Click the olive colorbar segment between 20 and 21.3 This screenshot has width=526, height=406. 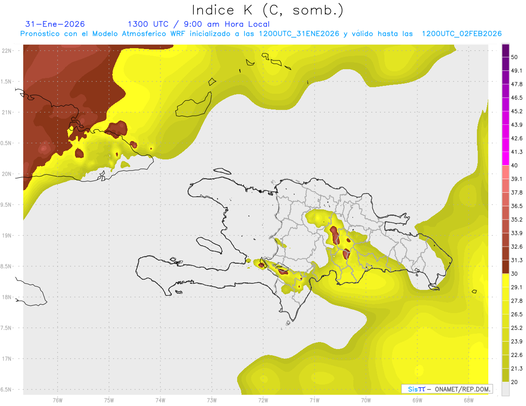[x=505, y=375]
